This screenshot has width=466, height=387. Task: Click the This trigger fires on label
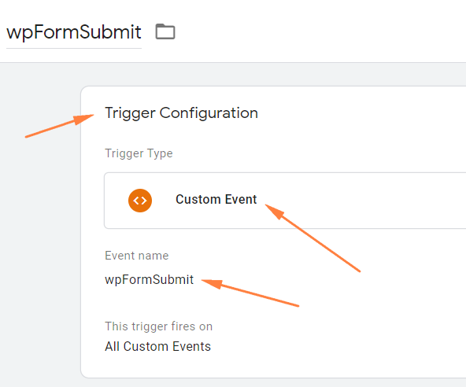tap(159, 326)
